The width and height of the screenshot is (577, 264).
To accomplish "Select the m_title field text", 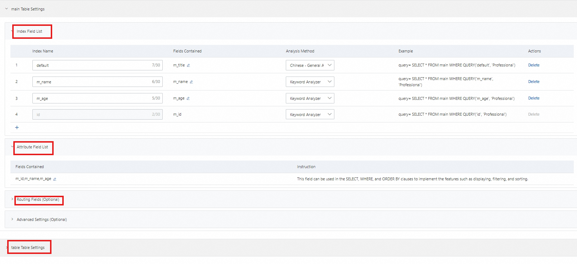I will point(179,65).
